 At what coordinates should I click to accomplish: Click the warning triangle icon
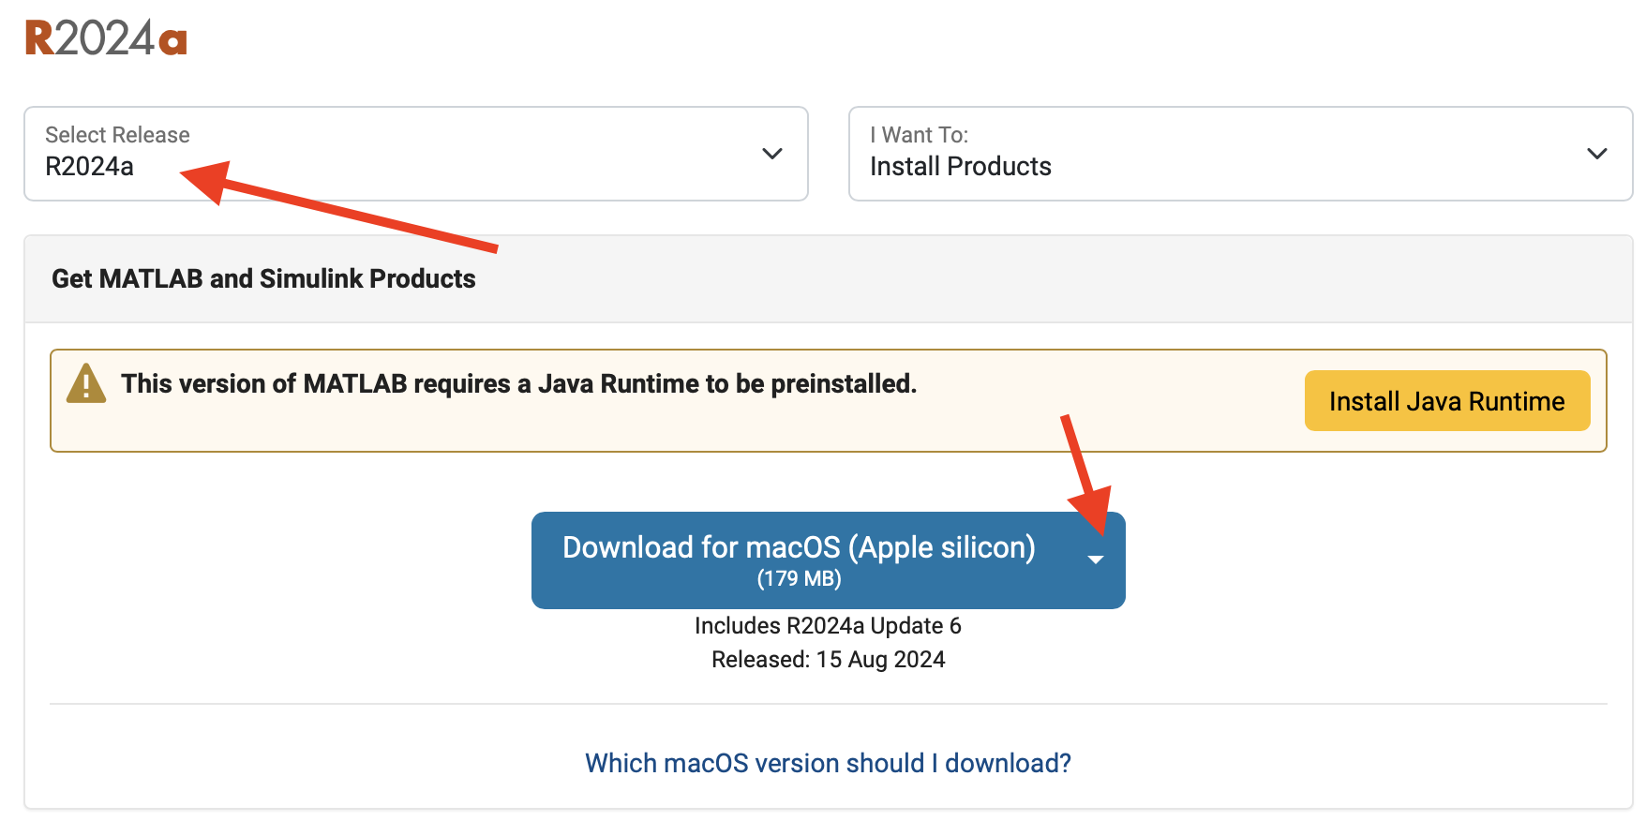click(x=85, y=384)
